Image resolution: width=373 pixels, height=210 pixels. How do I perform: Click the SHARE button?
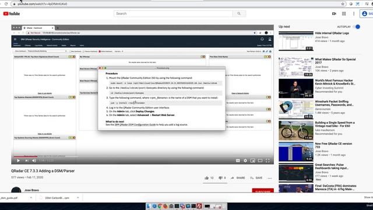pyautogui.click(x=238, y=178)
